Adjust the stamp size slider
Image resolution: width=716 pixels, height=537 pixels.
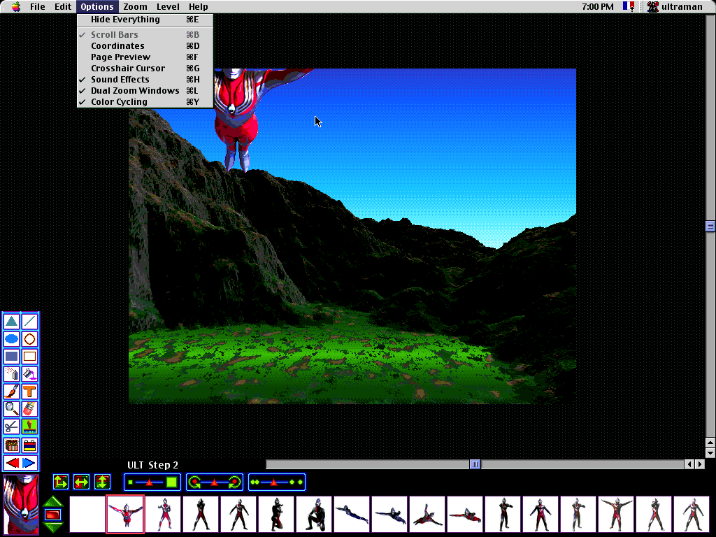(x=152, y=482)
